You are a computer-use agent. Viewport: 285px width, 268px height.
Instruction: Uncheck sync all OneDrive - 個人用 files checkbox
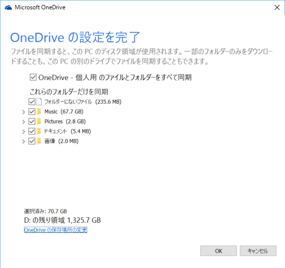[33, 77]
